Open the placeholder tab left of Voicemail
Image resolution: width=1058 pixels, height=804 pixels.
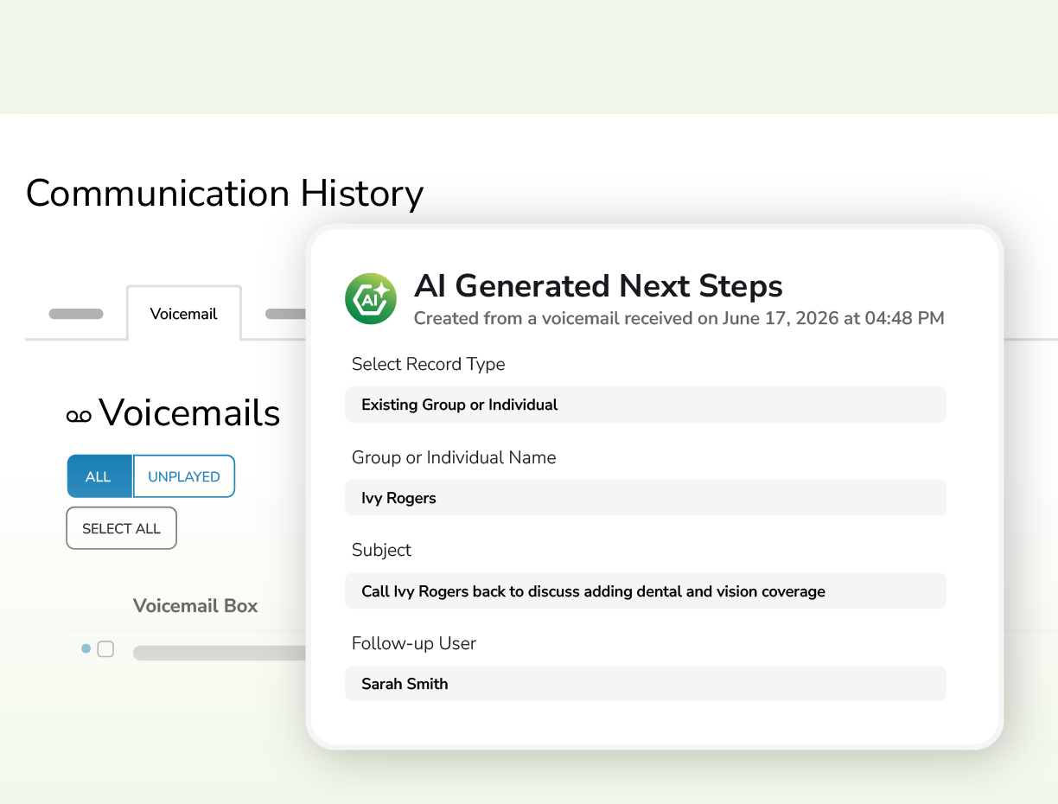pyautogui.click(x=76, y=314)
